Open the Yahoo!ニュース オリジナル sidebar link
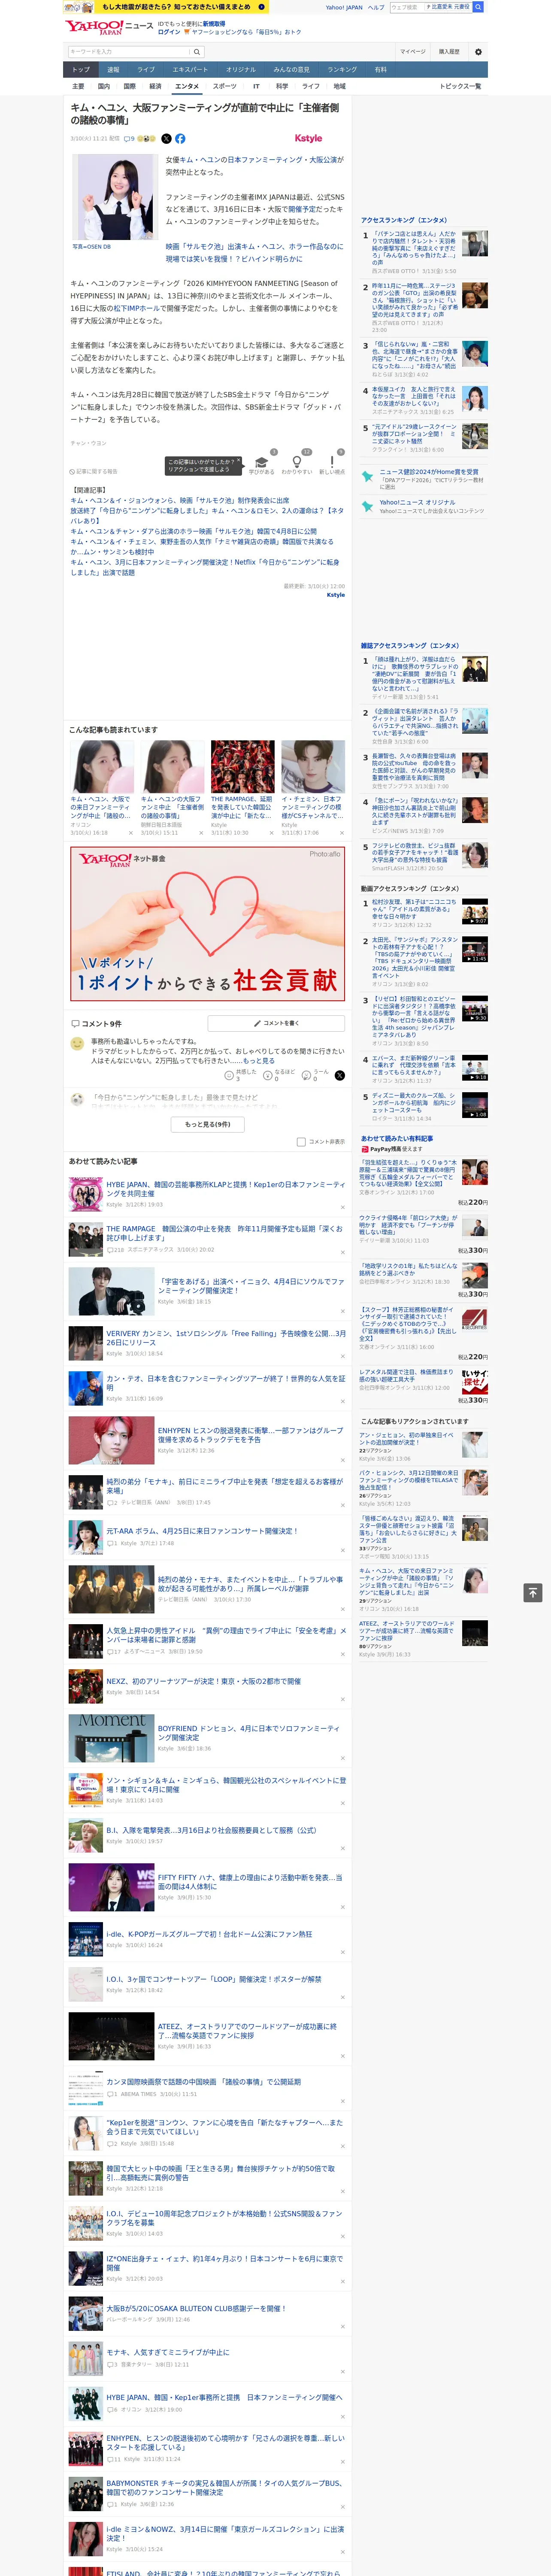Image resolution: width=551 pixels, height=2576 pixels. [x=417, y=503]
